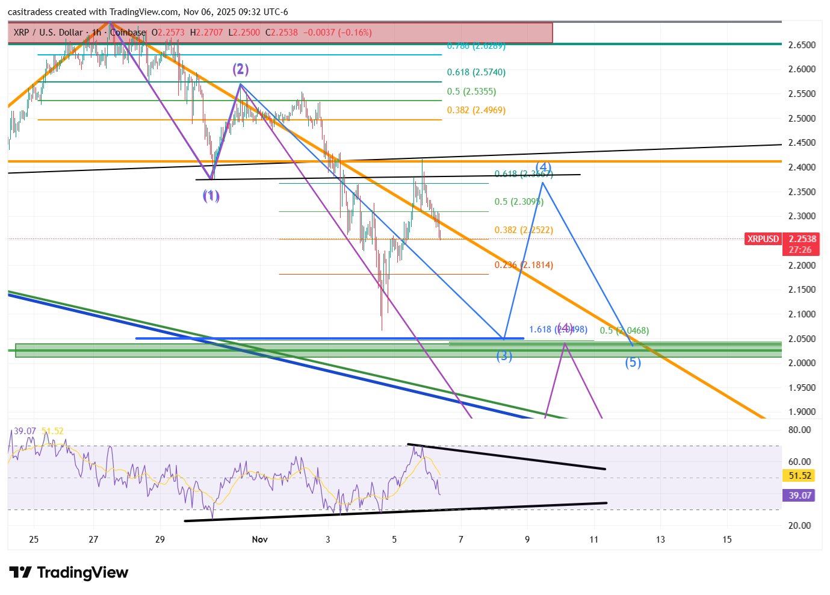The width and height of the screenshot is (830, 595).
Task: Select the blue wave (3) label
Action: coord(504,356)
